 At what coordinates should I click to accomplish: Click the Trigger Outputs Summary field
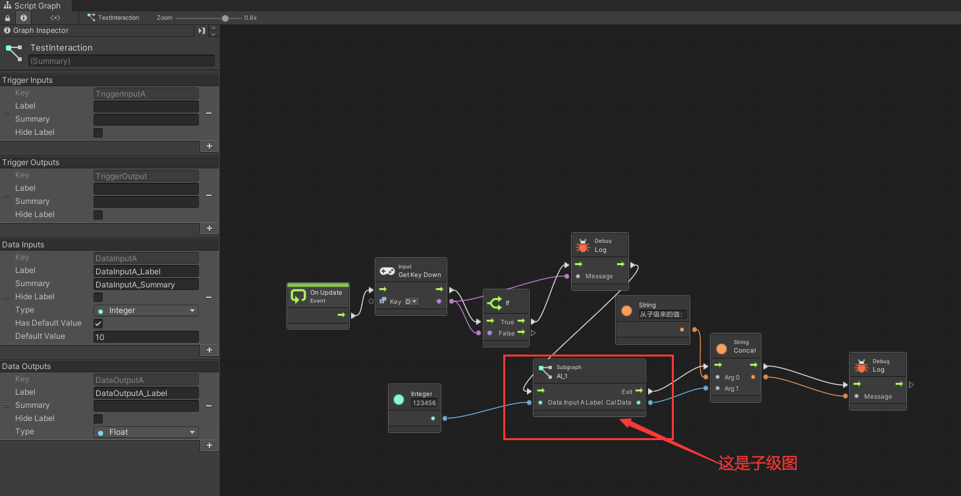pos(146,202)
